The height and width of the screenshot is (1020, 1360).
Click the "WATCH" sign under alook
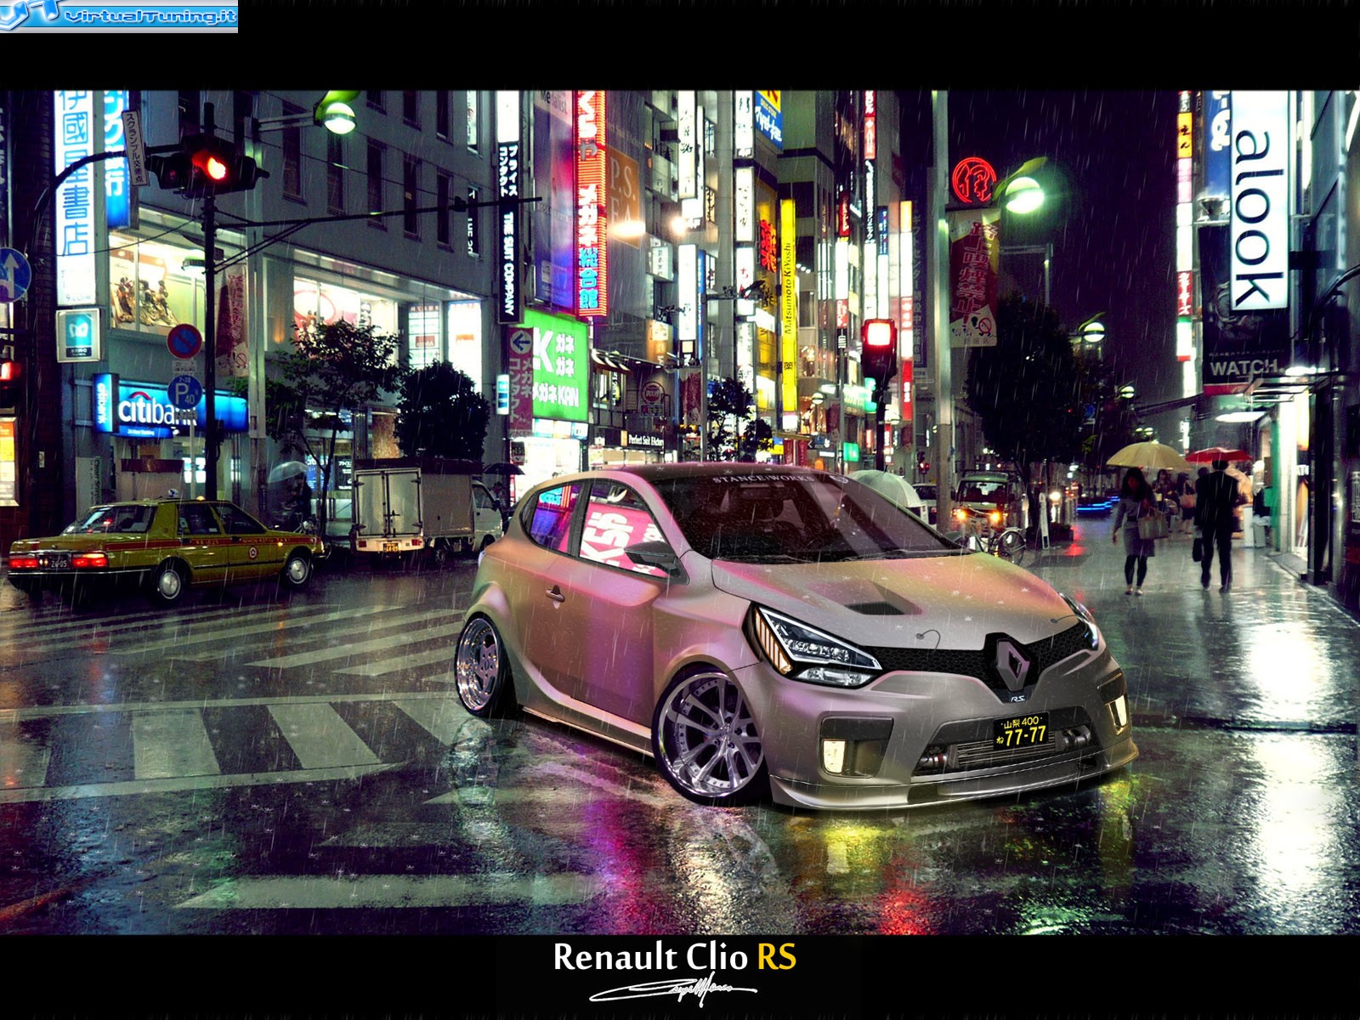(x=1244, y=368)
